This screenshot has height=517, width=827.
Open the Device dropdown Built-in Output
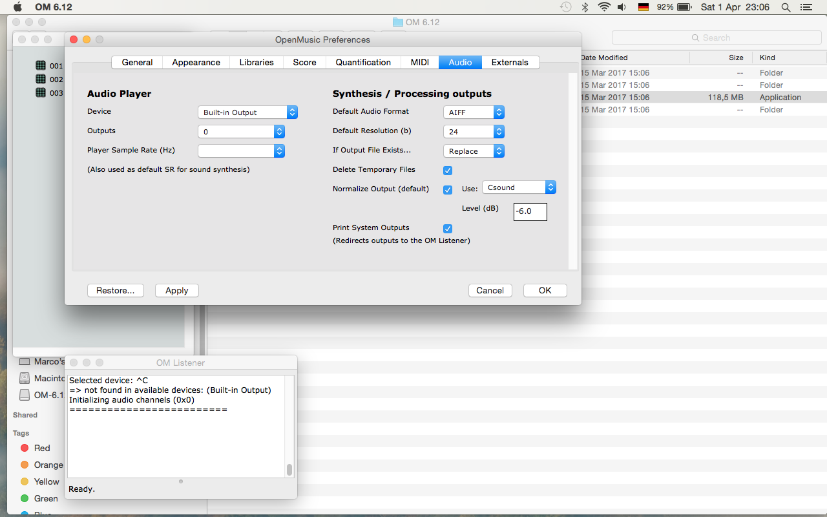click(247, 112)
